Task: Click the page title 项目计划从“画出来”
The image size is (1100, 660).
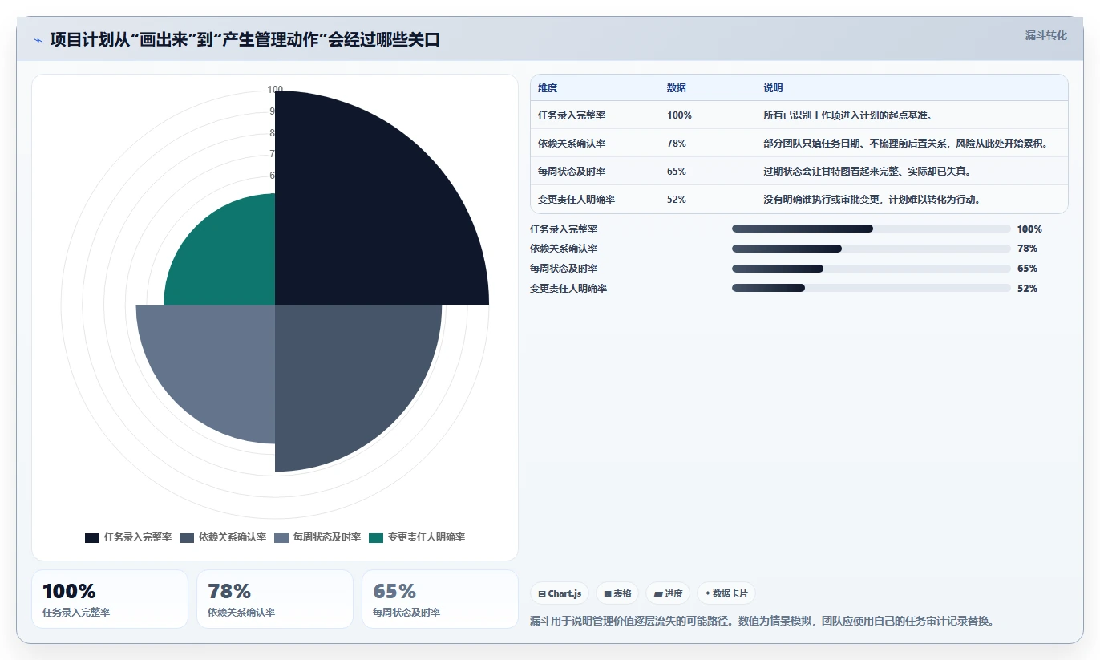Action: click(x=245, y=40)
